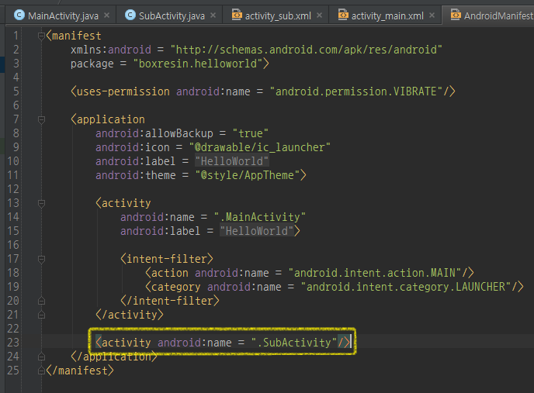Open the activity_sub.xml tab
Viewport: 534px width, 393px height.
coord(277,16)
